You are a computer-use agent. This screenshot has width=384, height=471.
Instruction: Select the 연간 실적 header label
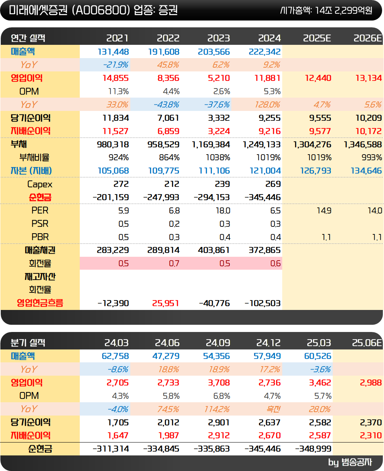[28, 38]
